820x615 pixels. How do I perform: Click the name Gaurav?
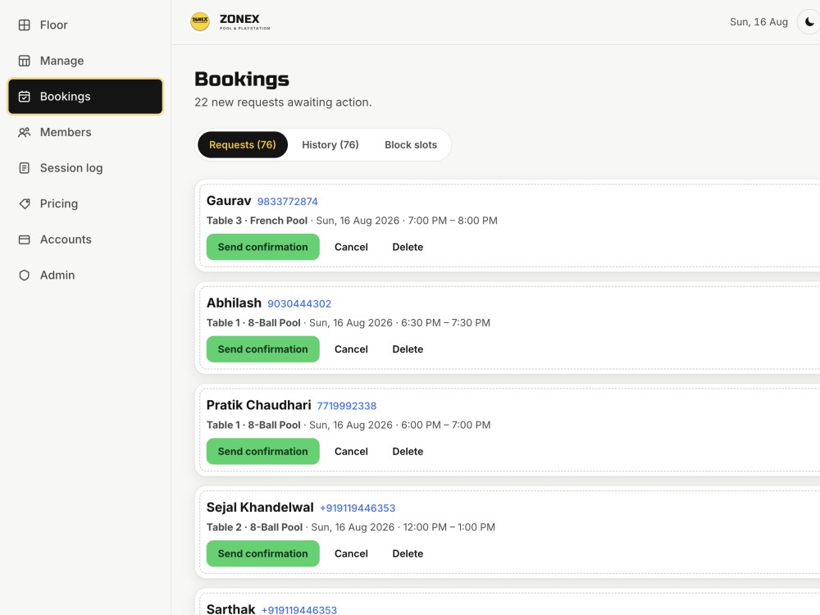coord(229,201)
